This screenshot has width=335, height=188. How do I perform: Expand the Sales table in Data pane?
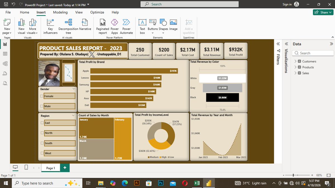[x=295, y=73]
